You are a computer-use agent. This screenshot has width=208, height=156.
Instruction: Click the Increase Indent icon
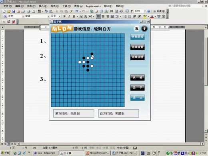click(x=139, y=16)
